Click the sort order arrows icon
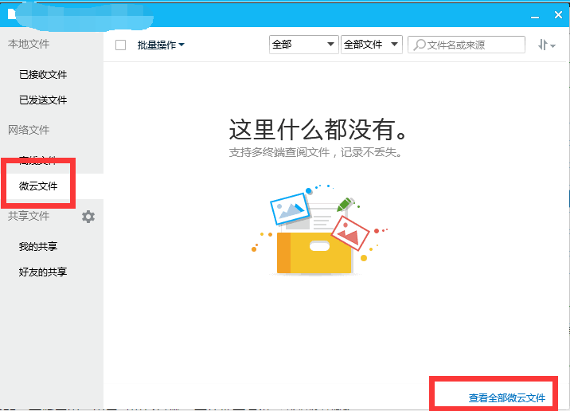The height and width of the screenshot is (411, 570). point(546,45)
